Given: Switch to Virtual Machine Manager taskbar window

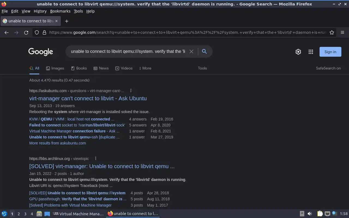Looking at the screenshot, I should point(78,214).
